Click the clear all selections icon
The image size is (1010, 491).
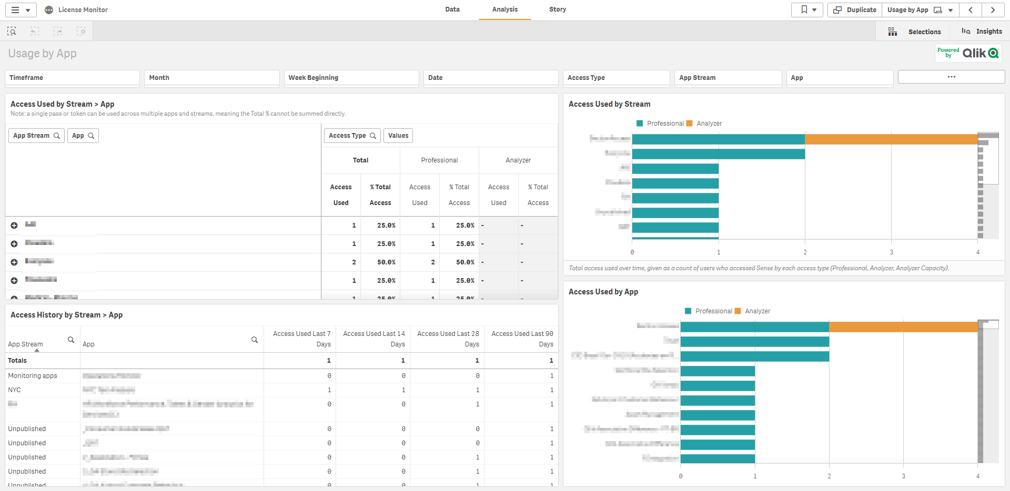pyautogui.click(x=81, y=32)
